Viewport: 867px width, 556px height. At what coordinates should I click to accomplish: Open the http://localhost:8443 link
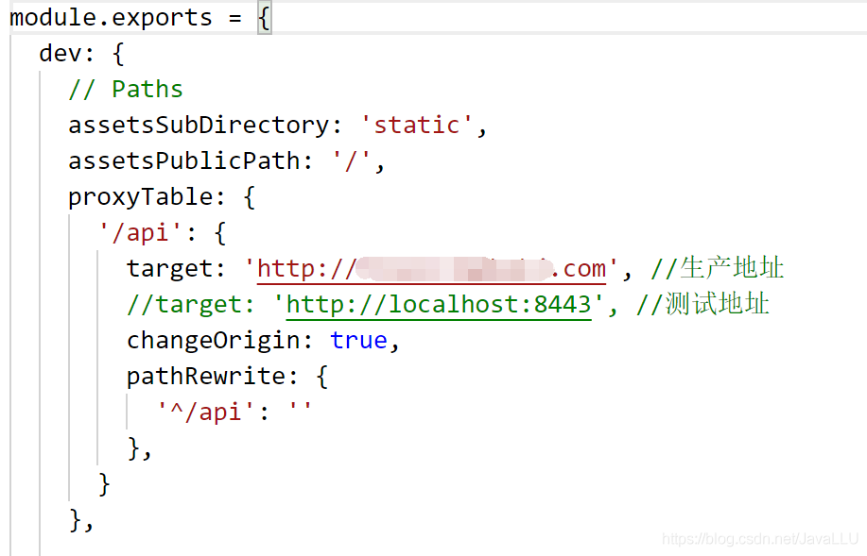[440, 303]
